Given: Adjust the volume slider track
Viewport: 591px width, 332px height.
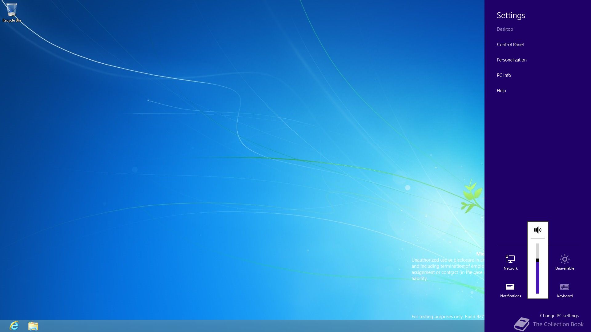Looking at the screenshot, I should tap(537, 268).
